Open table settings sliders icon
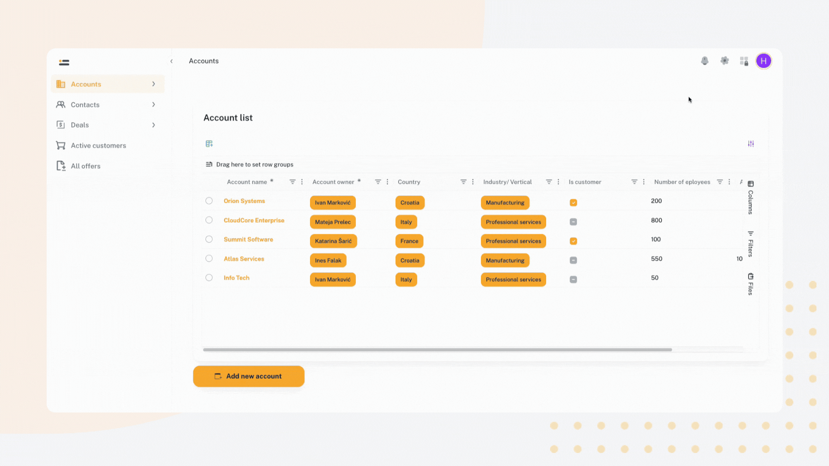Viewport: 829px width, 466px height. click(x=751, y=144)
